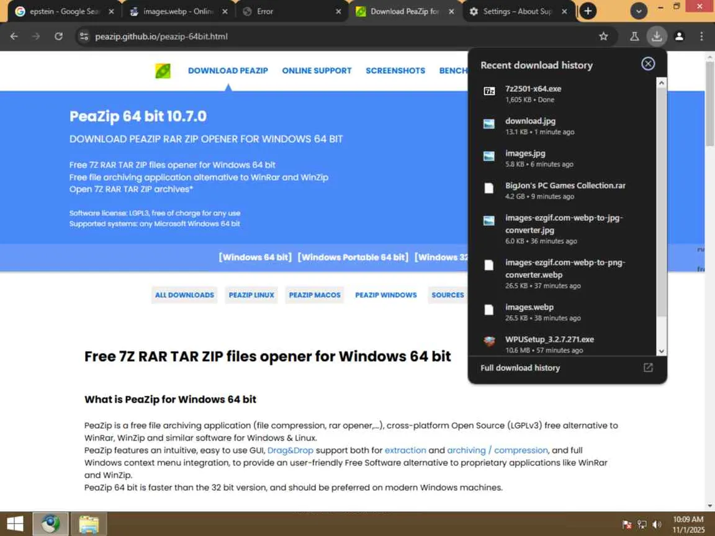Open site information icon in address bar
This screenshot has height=536, width=715.
[84, 37]
